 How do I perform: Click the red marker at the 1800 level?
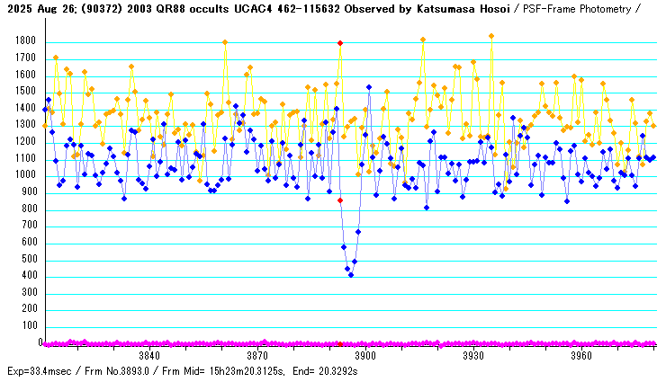[340, 43]
